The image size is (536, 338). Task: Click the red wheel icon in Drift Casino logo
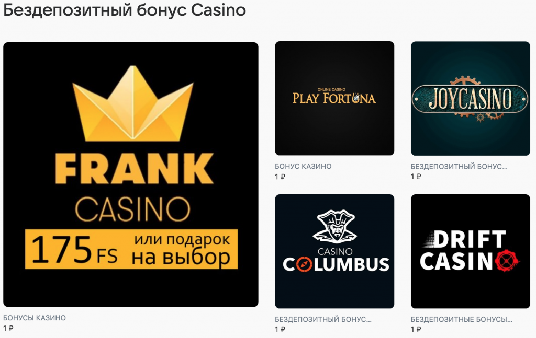pyautogui.click(x=507, y=261)
